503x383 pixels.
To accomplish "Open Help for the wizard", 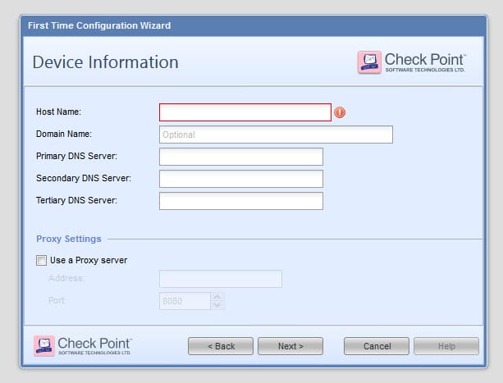I will [446, 346].
